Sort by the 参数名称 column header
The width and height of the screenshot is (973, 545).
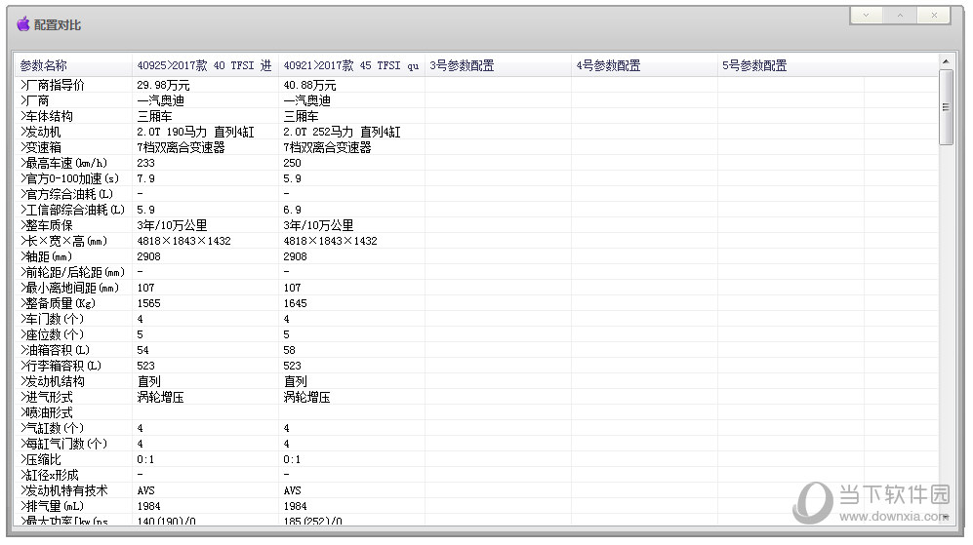click(73, 65)
